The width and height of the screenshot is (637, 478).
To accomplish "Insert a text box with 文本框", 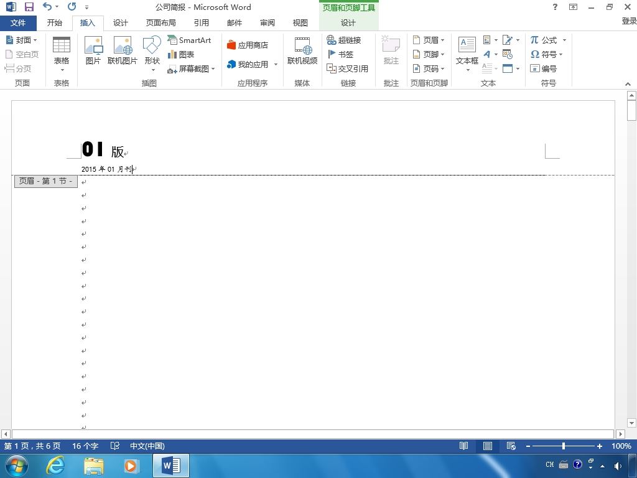I will tap(467, 54).
